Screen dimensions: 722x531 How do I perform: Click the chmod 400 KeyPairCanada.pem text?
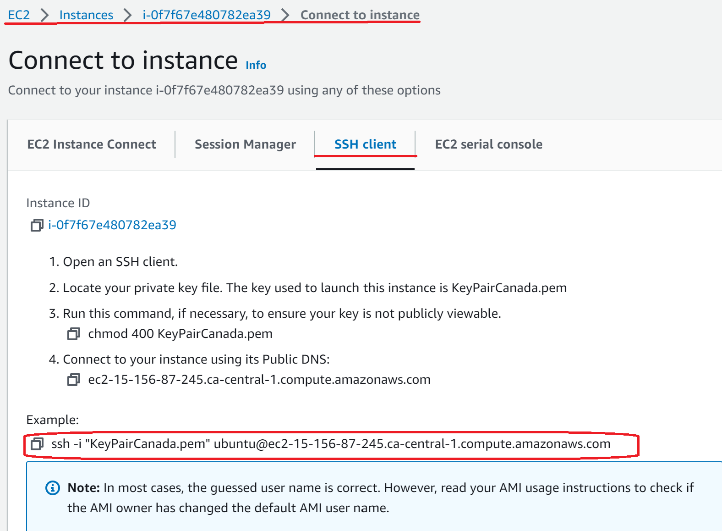coord(180,334)
